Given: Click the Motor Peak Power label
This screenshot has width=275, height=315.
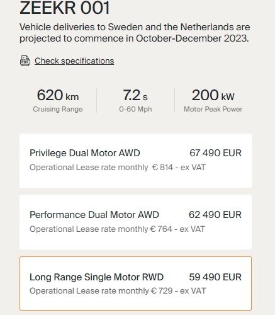Looking at the screenshot, I should [213, 109].
